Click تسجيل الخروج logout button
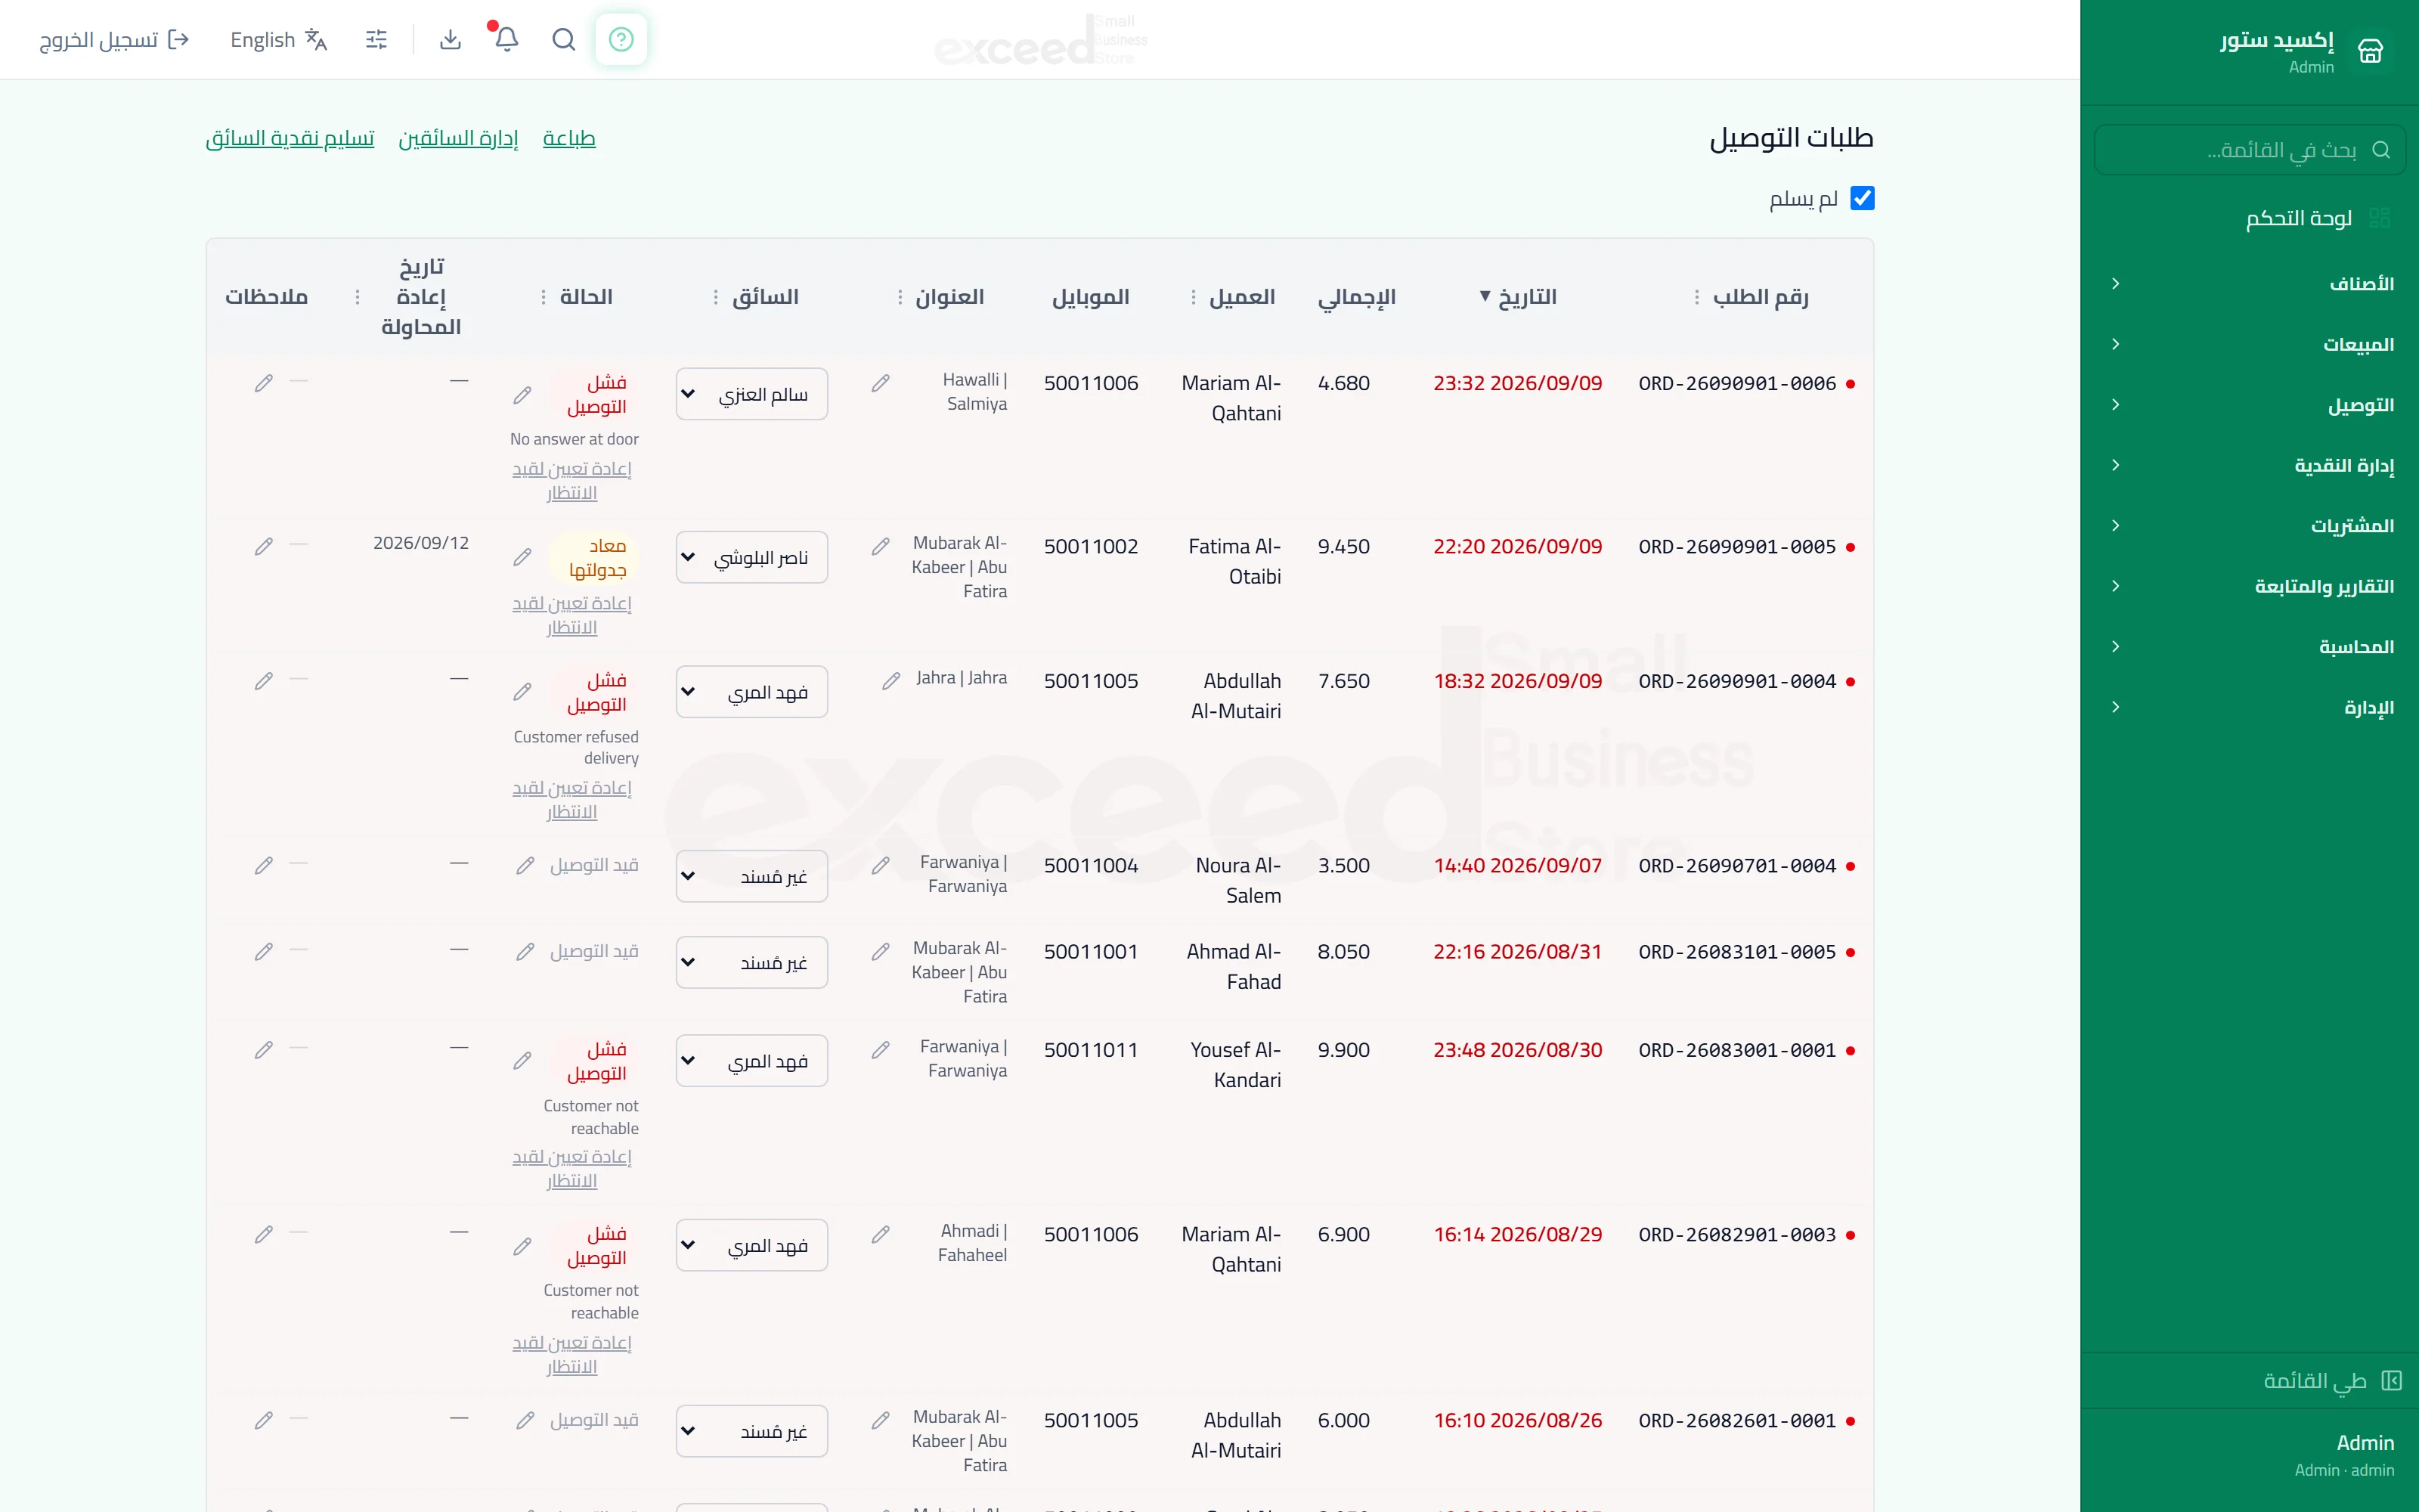This screenshot has height=1512, width=2419. point(114,39)
